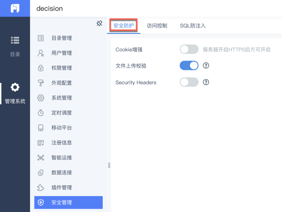Click the 定时调度 clock icon

41,113
